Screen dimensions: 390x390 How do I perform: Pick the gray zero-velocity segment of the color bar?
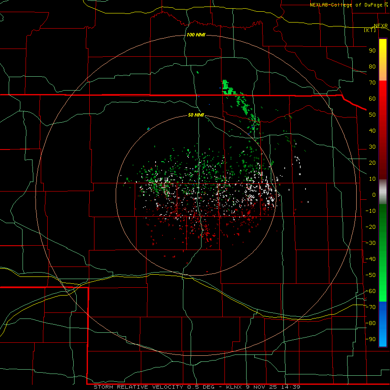(383, 192)
